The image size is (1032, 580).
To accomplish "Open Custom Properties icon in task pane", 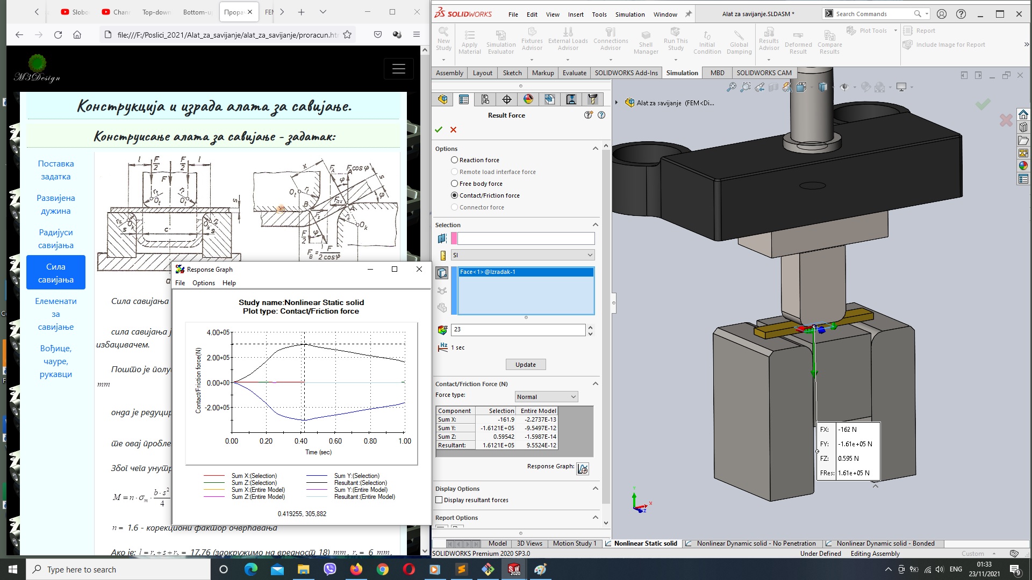I will point(1023,179).
